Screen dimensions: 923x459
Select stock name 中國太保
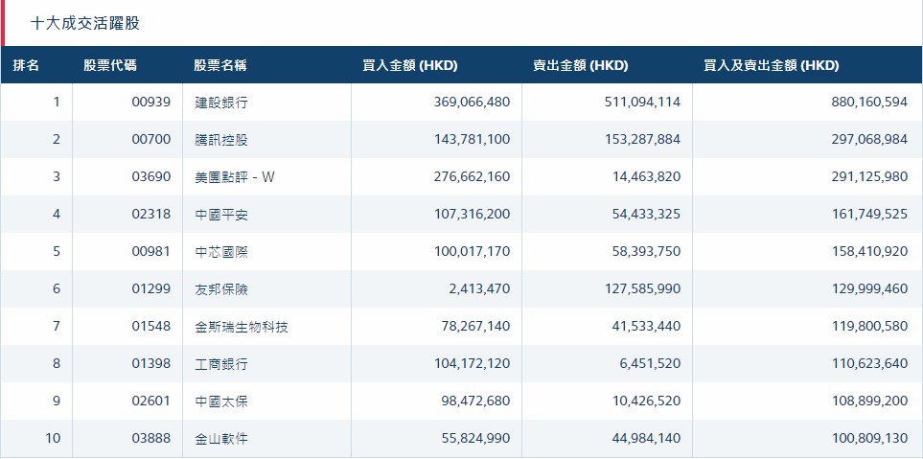pyautogui.click(x=221, y=402)
